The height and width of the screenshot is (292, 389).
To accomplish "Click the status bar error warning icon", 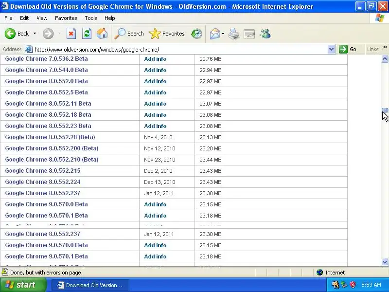I will pos(5,272).
